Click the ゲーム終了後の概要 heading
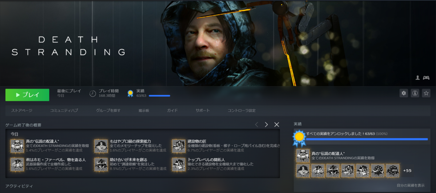 (23, 125)
